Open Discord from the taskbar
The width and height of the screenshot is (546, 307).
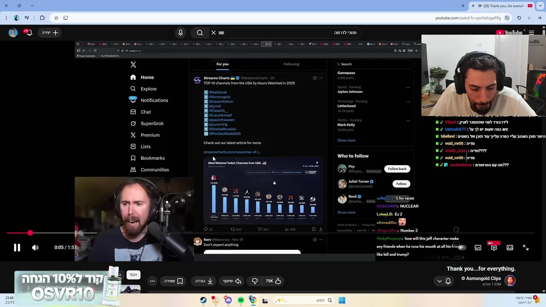[x=228, y=300]
